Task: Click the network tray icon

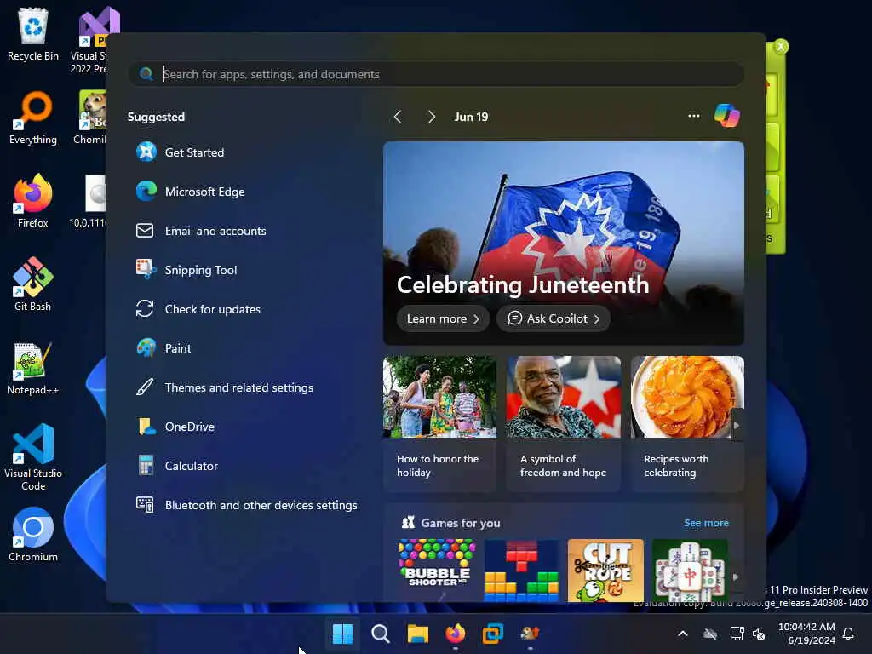Action: click(737, 634)
